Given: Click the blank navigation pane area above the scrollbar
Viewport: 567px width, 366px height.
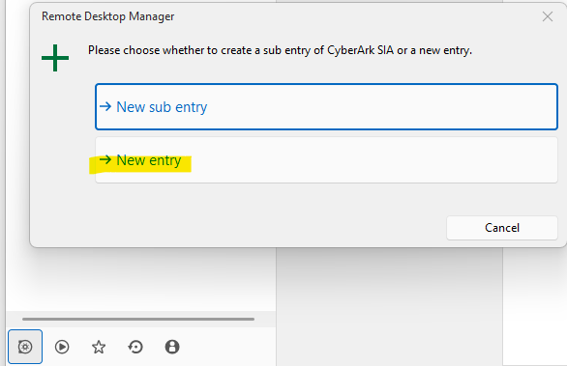Looking at the screenshot, I should tap(141, 280).
